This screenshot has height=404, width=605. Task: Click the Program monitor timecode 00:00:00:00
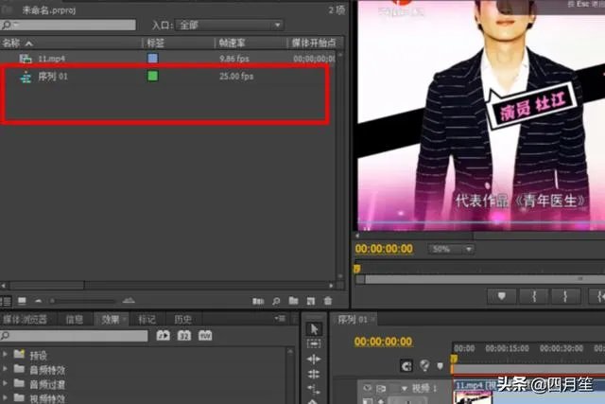(x=384, y=249)
